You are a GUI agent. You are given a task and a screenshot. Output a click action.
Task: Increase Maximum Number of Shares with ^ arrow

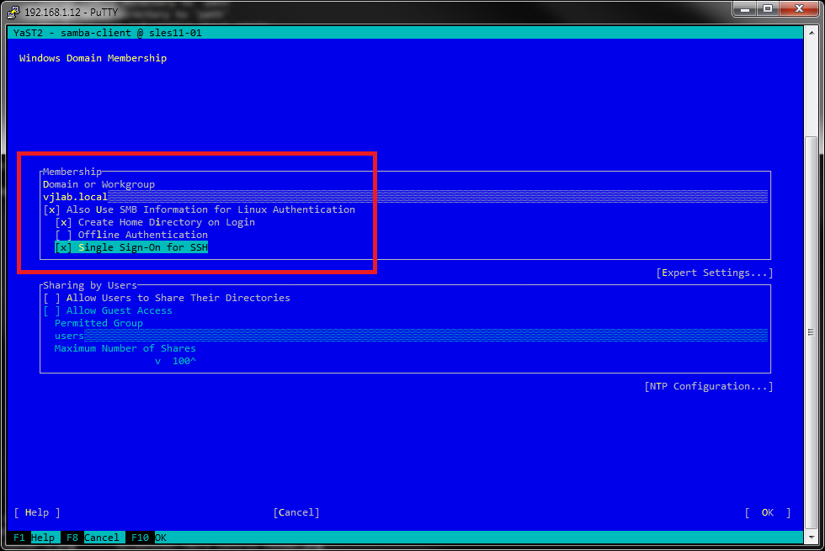194,361
